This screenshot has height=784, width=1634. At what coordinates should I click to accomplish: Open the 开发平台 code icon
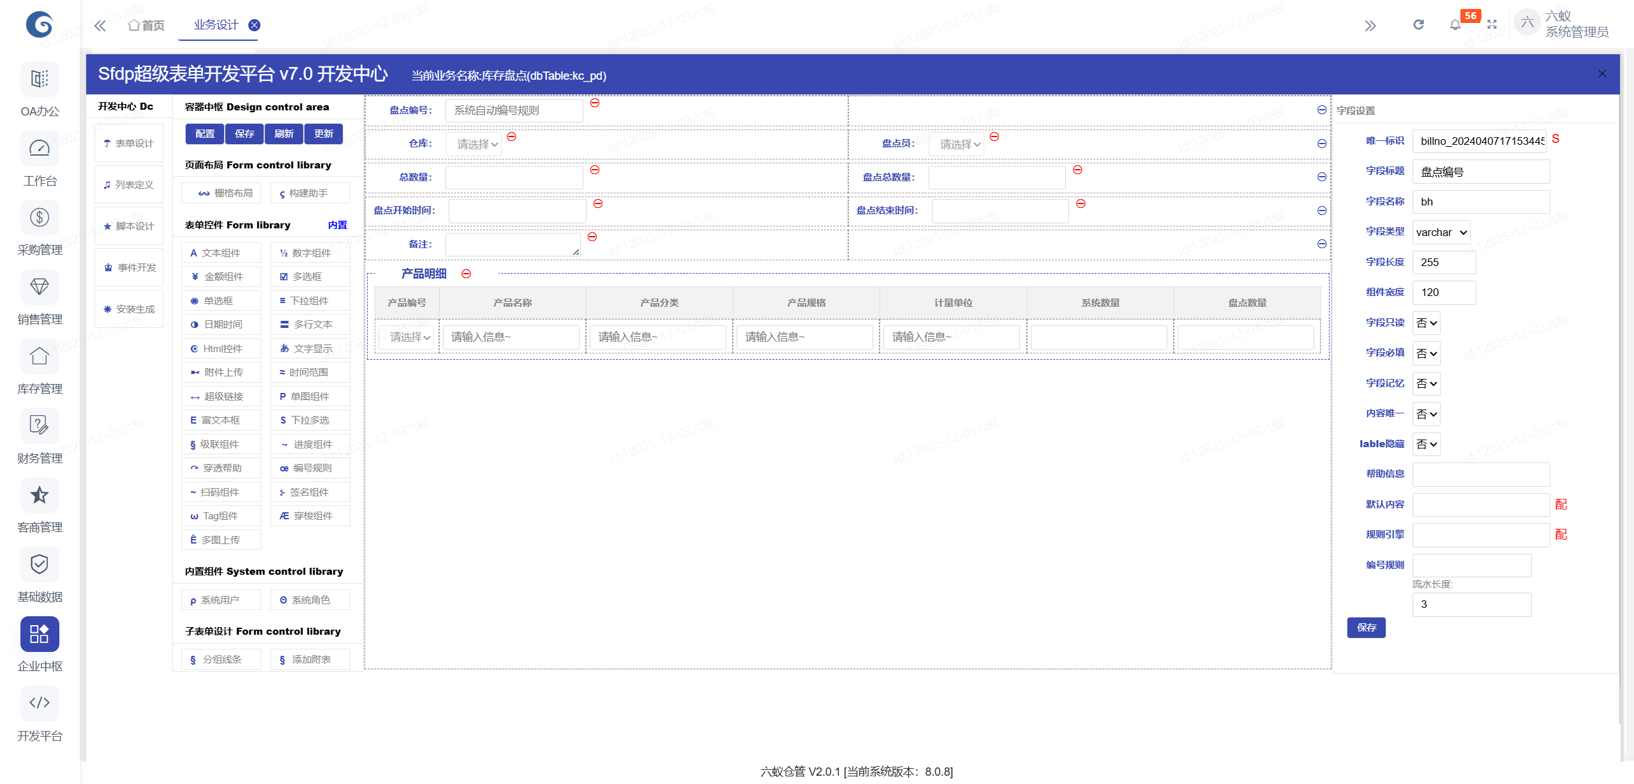click(x=40, y=703)
